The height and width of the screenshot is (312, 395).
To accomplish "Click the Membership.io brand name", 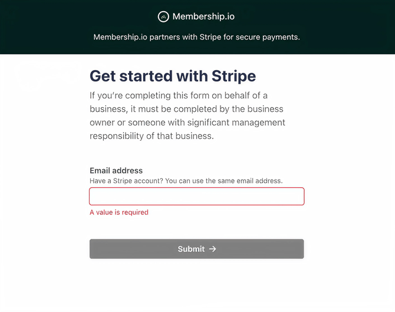I will point(203,17).
